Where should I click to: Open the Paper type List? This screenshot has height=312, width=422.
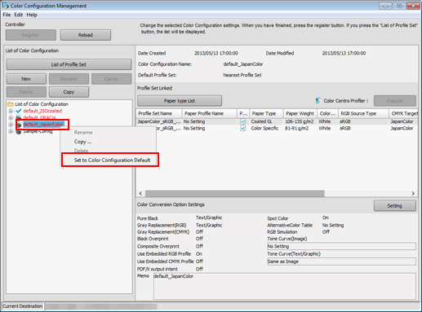[180, 101]
